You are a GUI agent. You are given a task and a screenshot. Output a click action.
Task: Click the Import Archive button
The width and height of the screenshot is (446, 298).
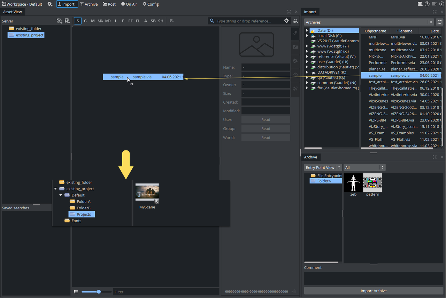(374, 291)
